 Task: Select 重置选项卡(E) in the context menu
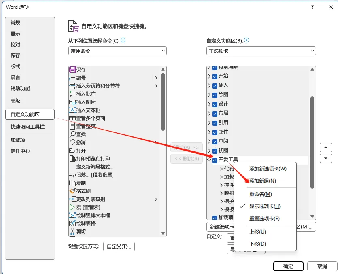[265, 219]
